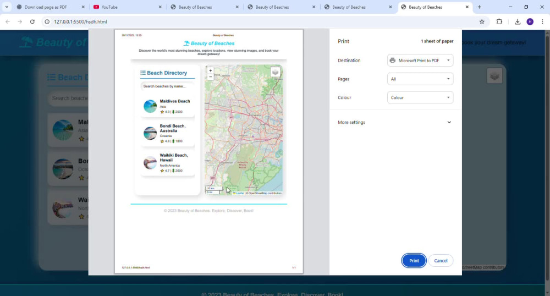Close the YouTube tab
The image size is (550, 296).
(160, 7)
